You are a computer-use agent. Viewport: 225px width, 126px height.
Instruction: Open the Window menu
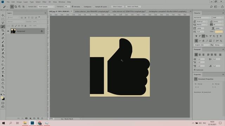click(x=62, y=2)
